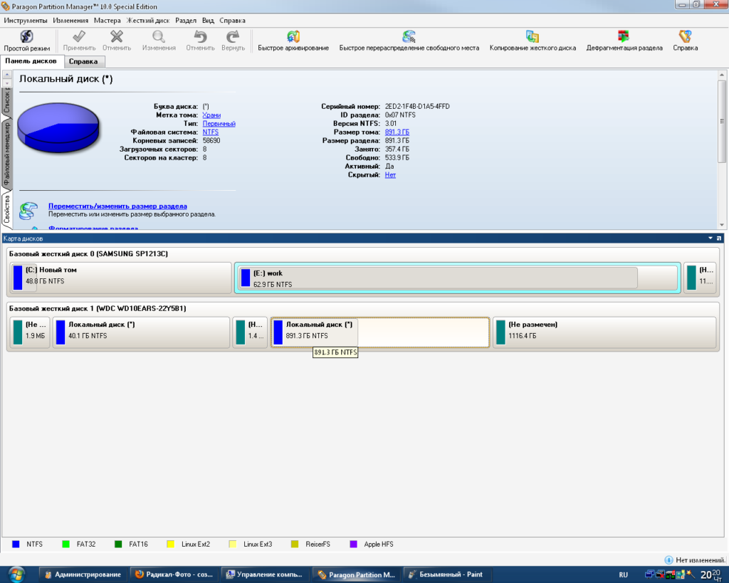
Task: Launch Быстрое архивирование from the toolbar
Action: (293, 41)
